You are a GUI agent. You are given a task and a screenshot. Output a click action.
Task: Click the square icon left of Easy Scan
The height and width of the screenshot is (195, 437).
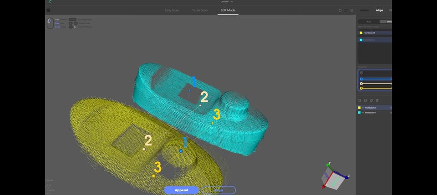48,10
